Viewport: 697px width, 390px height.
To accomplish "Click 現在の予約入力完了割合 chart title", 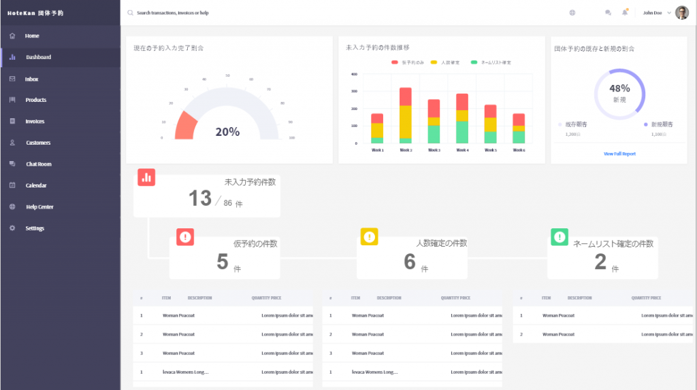I will coord(169,48).
